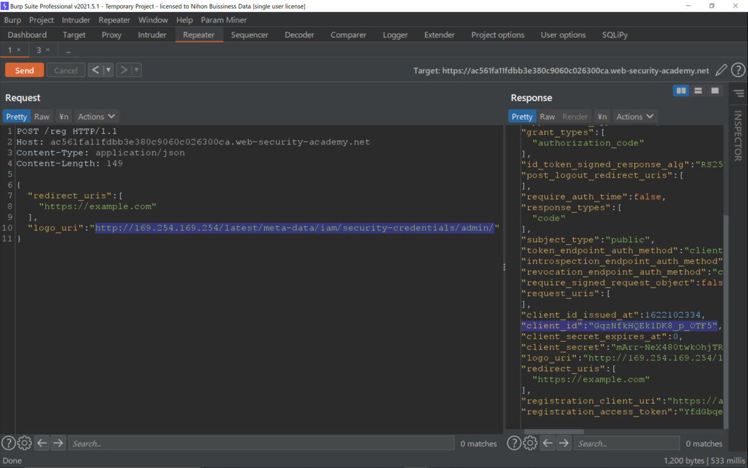Select Pretty view in Request panel
The image size is (748, 468).
17,117
